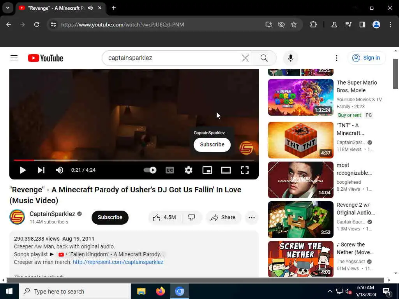Open the YouTube guide hamburger menu

pos(14,58)
